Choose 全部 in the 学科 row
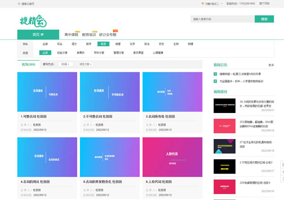The height and width of the screenshot is (200, 284). click(45, 44)
